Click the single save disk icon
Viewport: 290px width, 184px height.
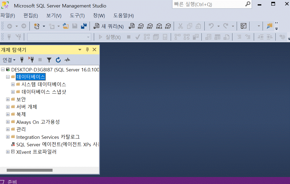75,26
